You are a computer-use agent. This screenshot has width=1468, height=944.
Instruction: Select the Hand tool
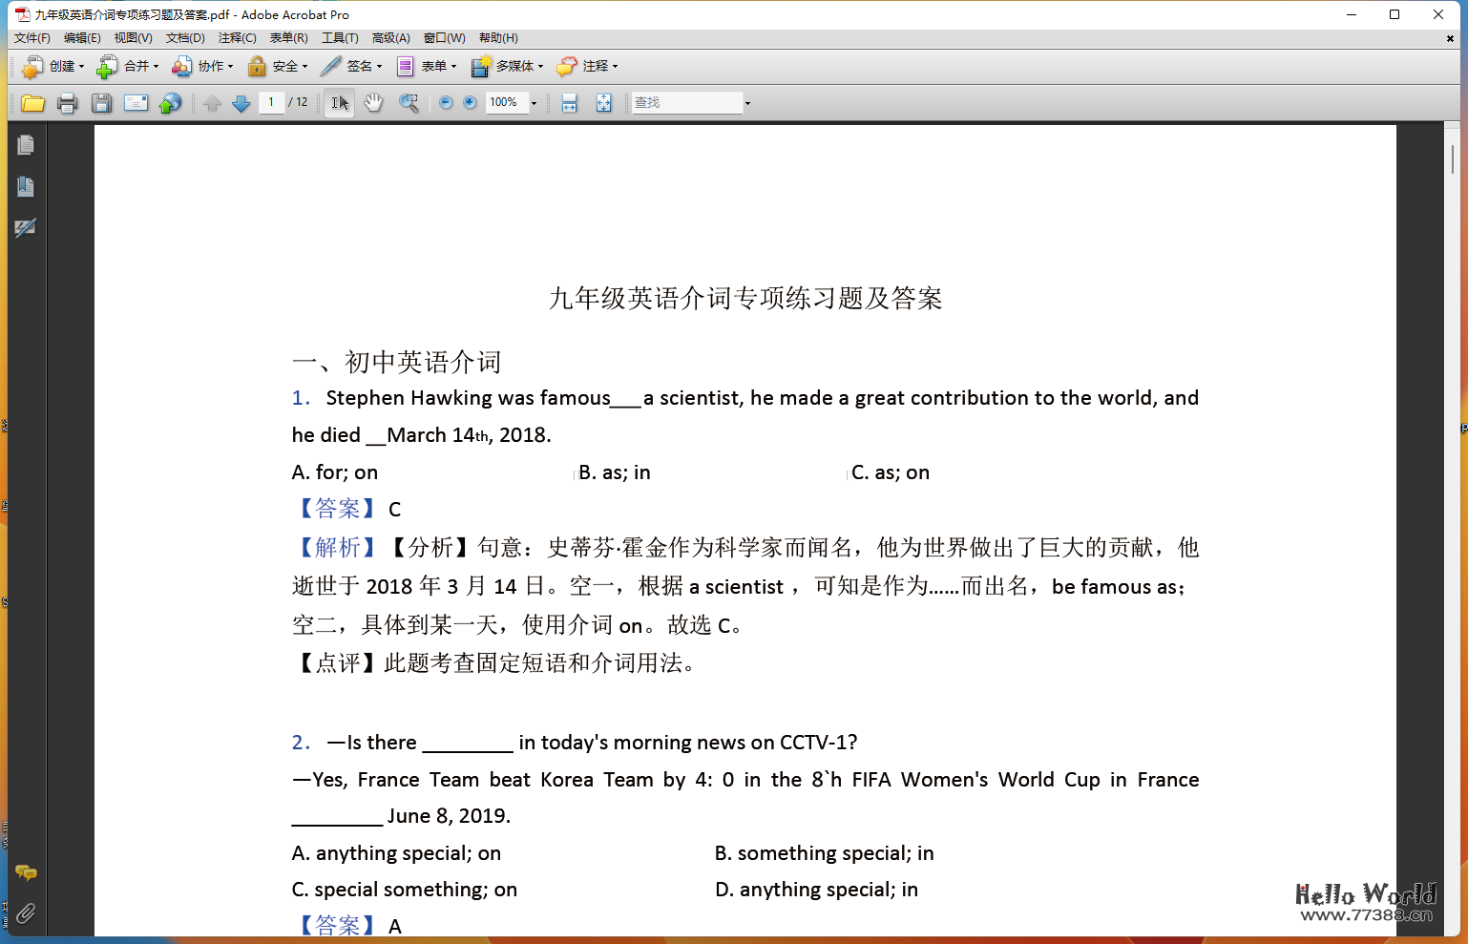tap(373, 103)
